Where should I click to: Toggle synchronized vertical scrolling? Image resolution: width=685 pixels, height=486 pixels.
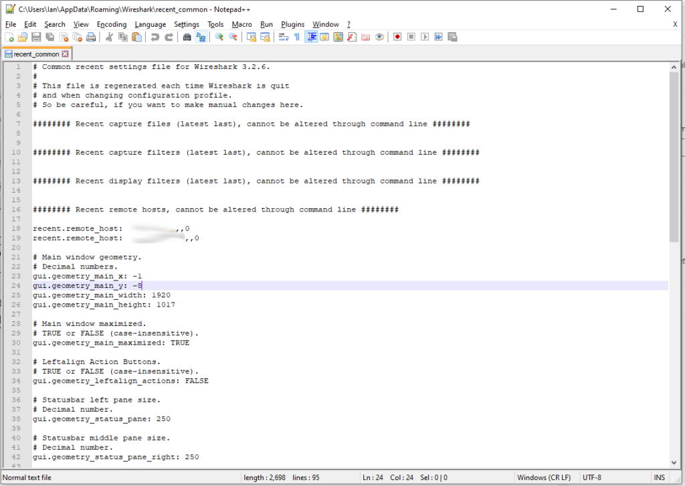(x=252, y=37)
